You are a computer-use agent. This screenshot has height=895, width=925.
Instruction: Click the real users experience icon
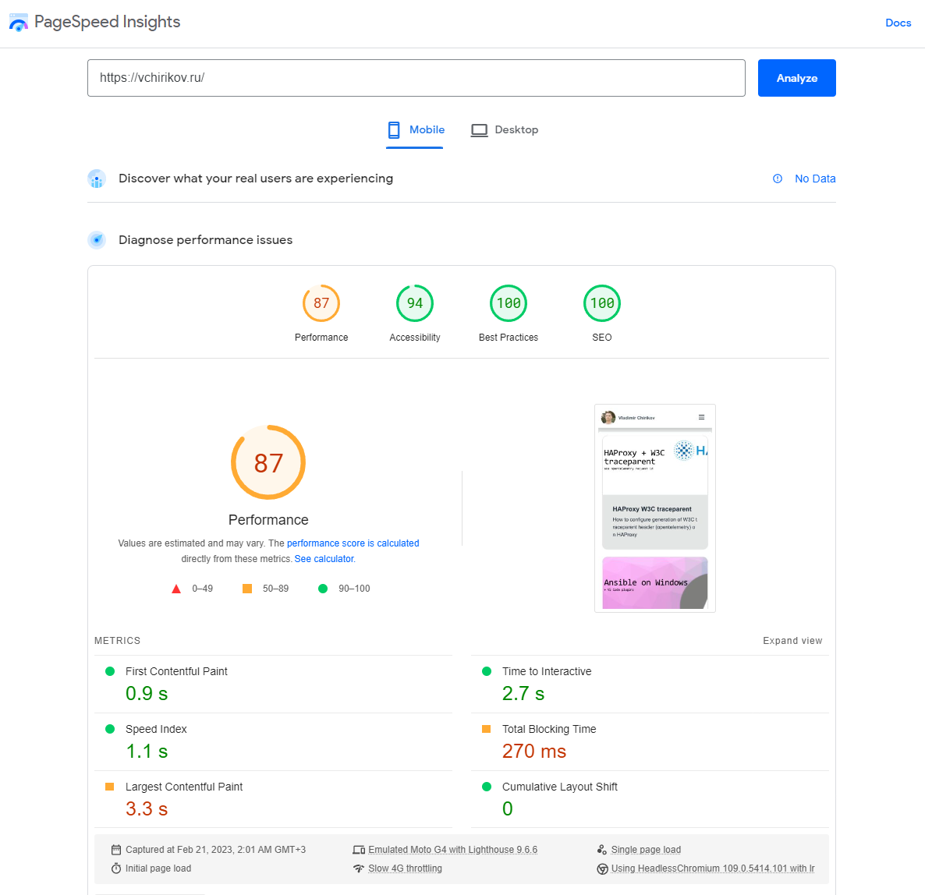[x=97, y=179]
